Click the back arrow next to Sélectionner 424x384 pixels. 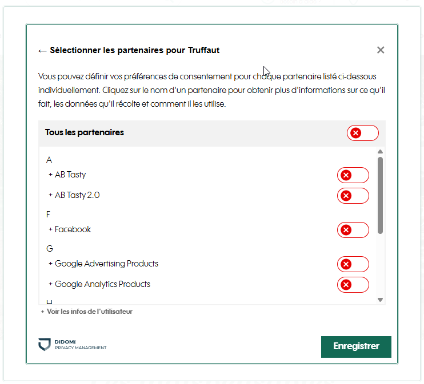pos(42,50)
